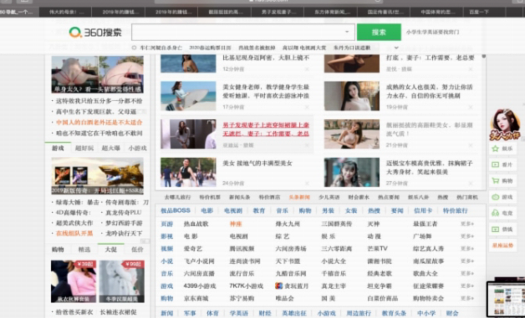Image resolution: width=525 pixels, height=318 pixels.
Task: Open the 星座运势 button in right sidebar
Action: tap(502, 245)
